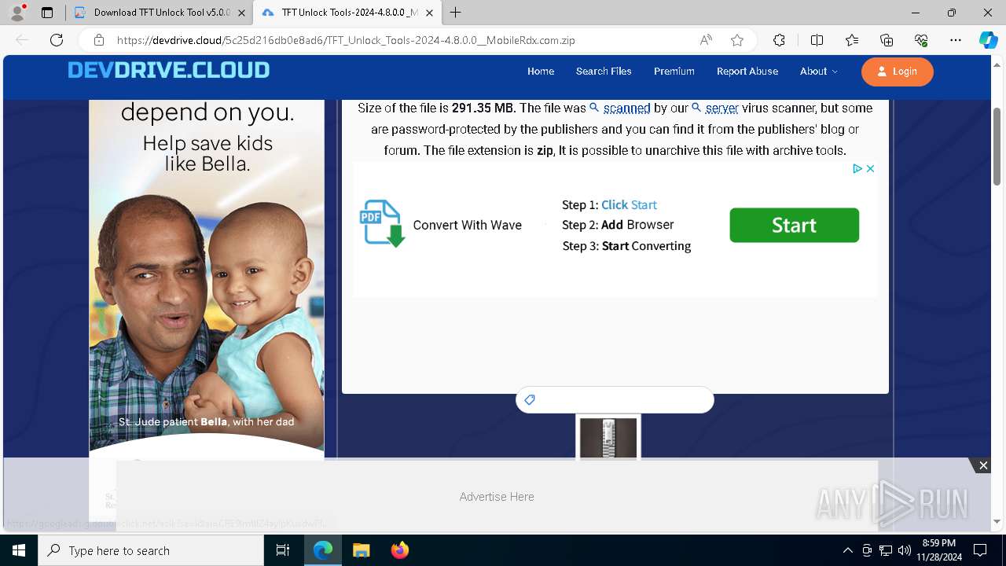Screen dimensions: 1006x566
Task: Expand the About dropdown menu
Action: pyautogui.click(x=818, y=71)
